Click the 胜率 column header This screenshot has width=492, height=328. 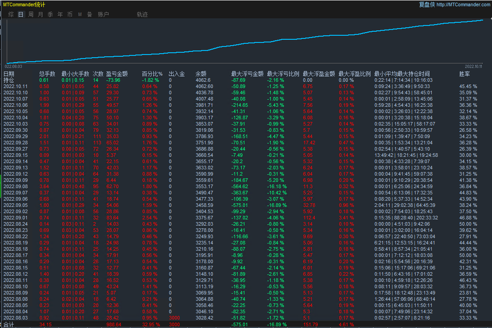(x=464, y=74)
